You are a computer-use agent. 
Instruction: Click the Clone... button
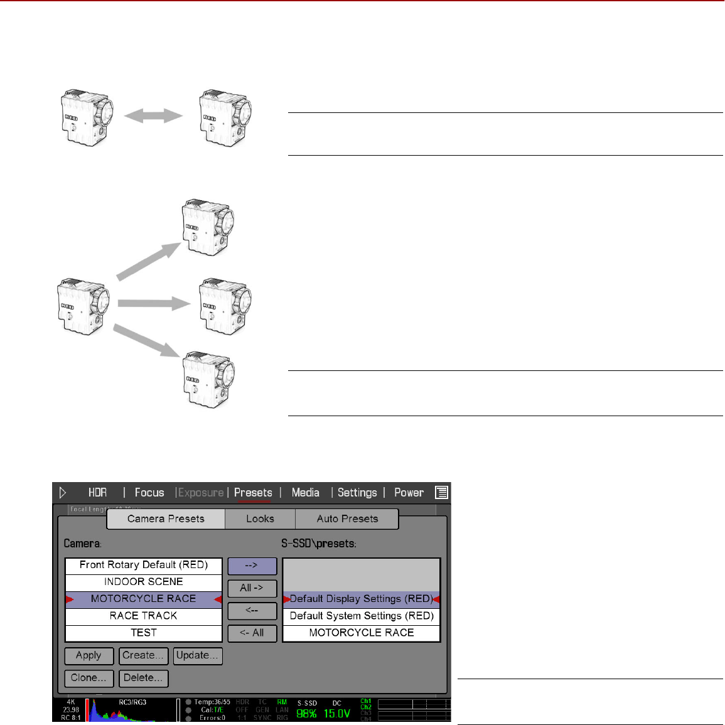pos(89,679)
